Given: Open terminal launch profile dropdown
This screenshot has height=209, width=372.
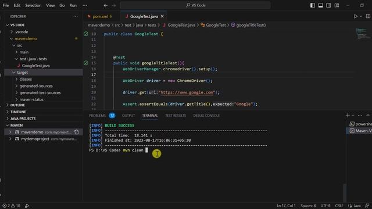Looking at the screenshot, I should tap(353, 116).
